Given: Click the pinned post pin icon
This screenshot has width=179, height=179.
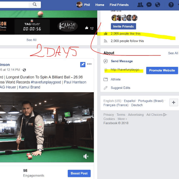Looking at the screenshot, I should [x=83, y=64].
